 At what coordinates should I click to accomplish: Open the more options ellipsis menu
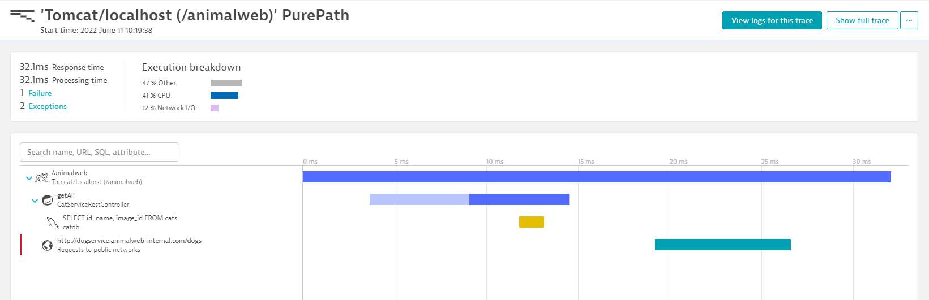[909, 20]
